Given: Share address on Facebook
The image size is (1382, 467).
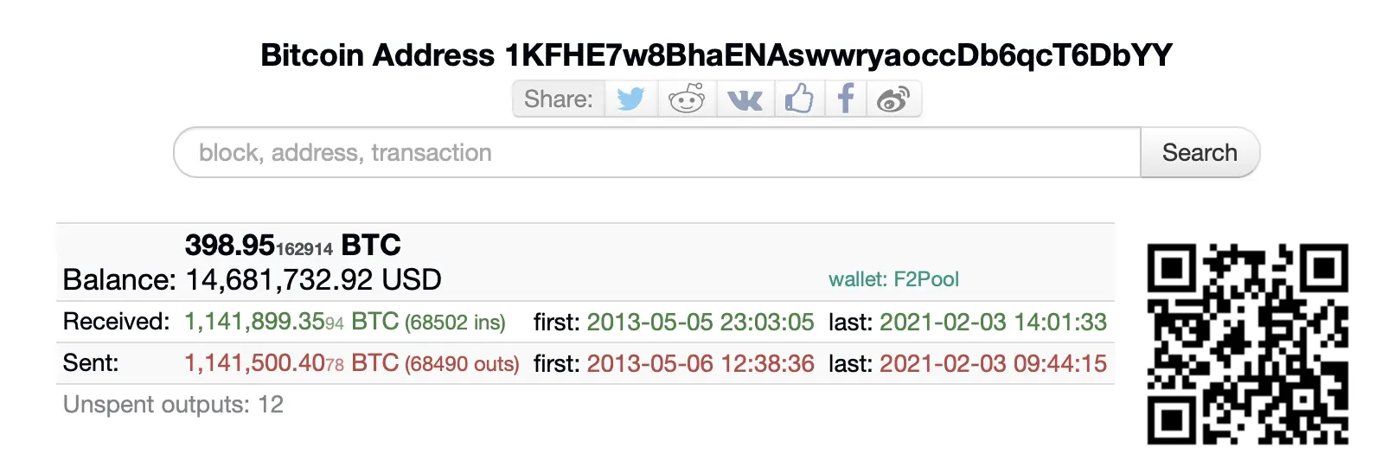Looking at the screenshot, I should click(x=846, y=99).
